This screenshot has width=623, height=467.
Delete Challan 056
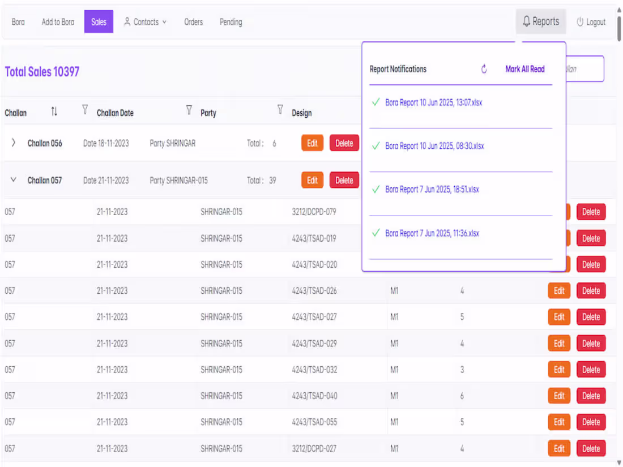click(x=344, y=143)
